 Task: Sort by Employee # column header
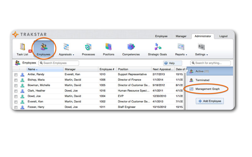(x=107, y=69)
